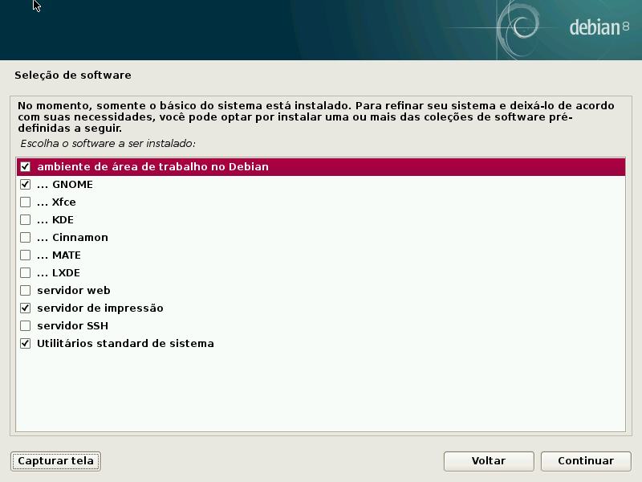Click the empty area below the software list
Viewport: 642px width, 482px height.
tap(321, 394)
